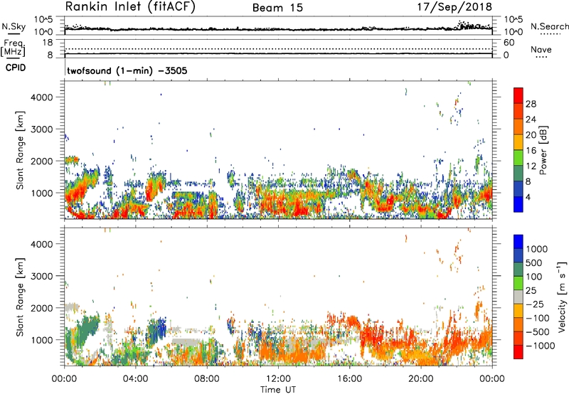This screenshot has height=394, width=569.
Task: Click the 28 tick on Power colorbar
Action: pyautogui.click(x=531, y=104)
